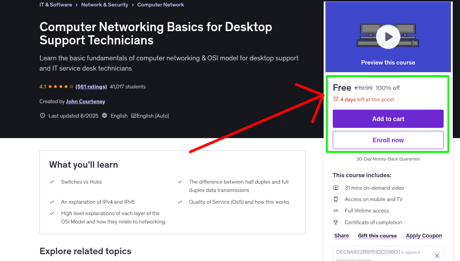Click the Last updated 8/2025 text

click(73, 116)
